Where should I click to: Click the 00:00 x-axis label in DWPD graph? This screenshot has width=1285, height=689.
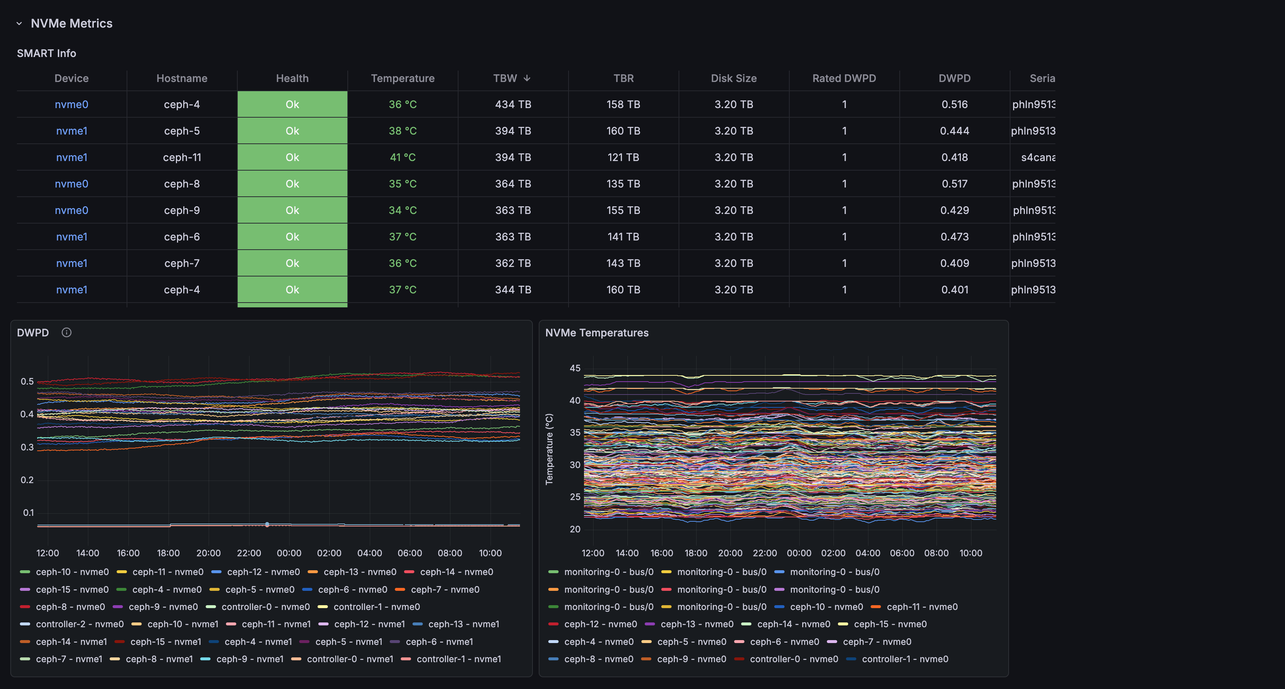tap(289, 553)
